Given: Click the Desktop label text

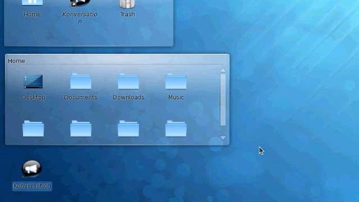Looking at the screenshot, I should 33,97.
